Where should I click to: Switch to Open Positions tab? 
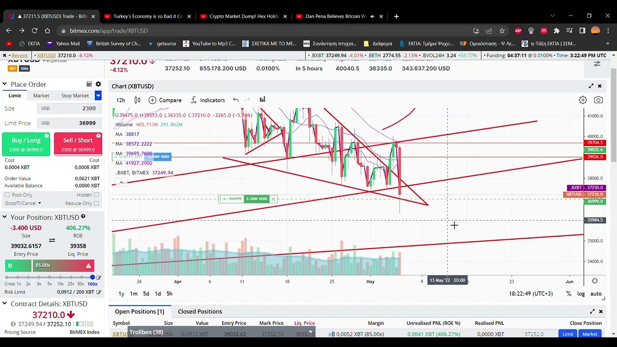pos(139,311)
